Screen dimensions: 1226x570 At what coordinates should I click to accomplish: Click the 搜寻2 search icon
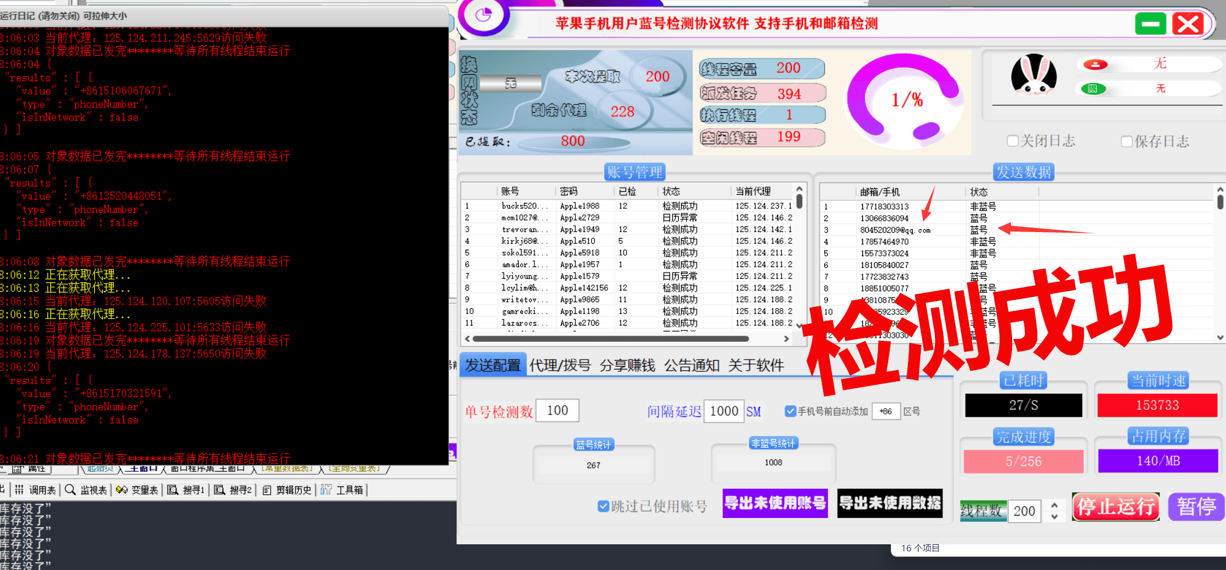(219, 490)
